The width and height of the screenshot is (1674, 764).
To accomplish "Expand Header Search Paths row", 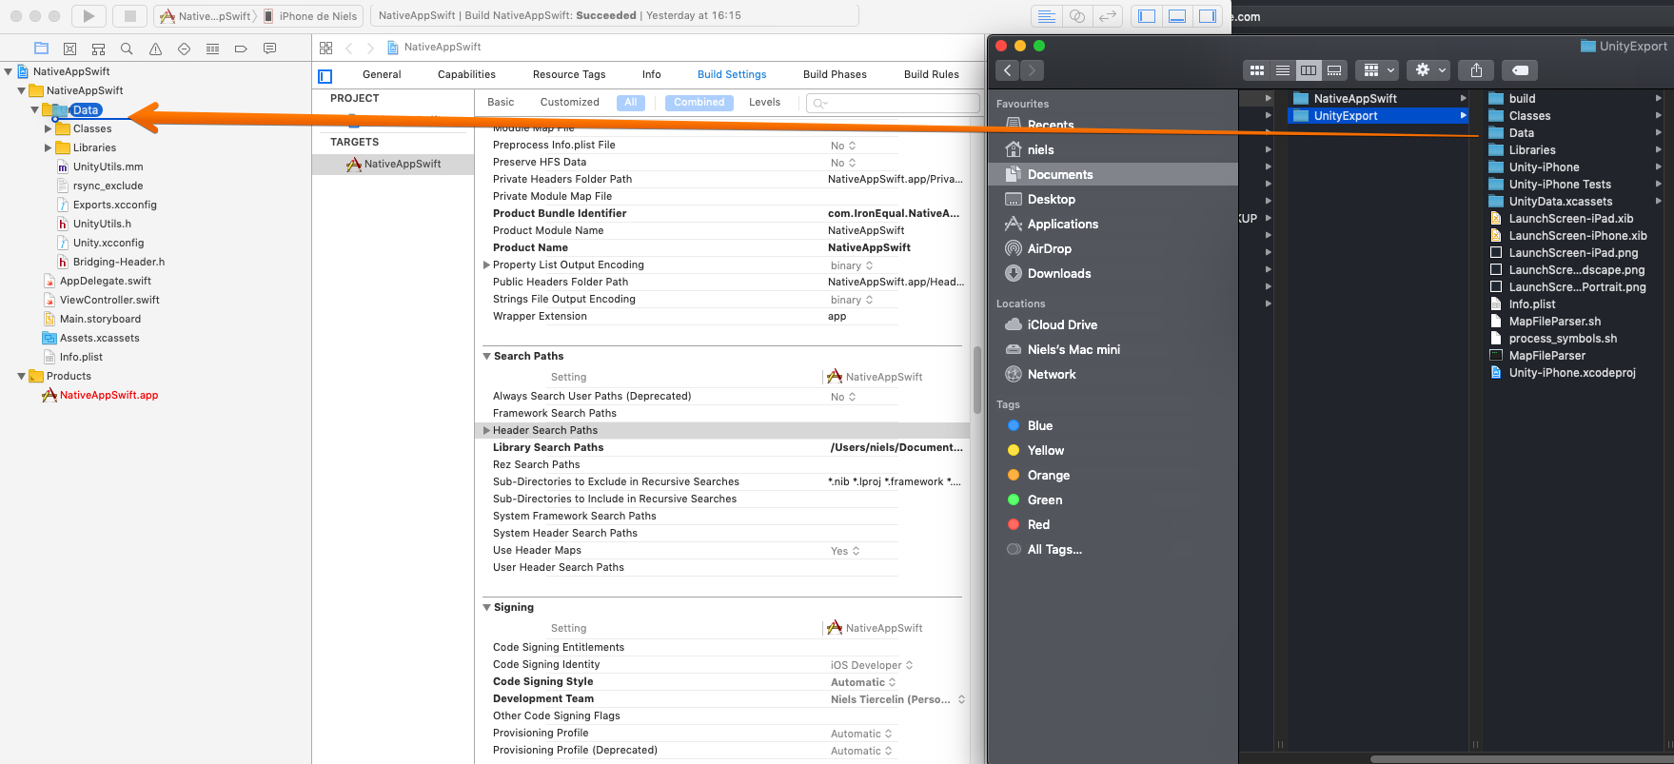I will [487, 431].
